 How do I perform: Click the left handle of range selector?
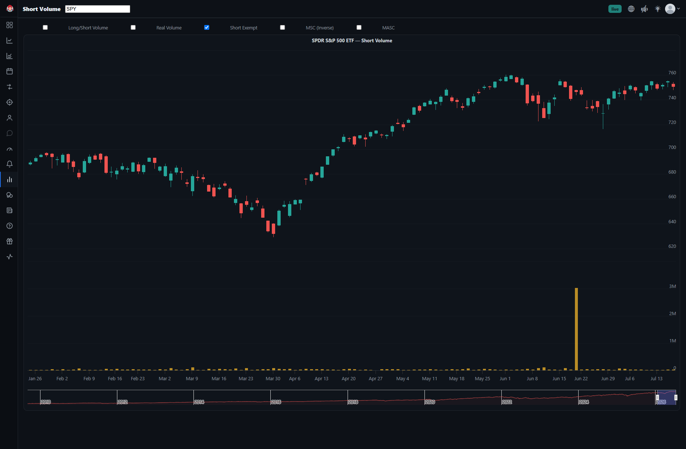[x=657, y=398]
